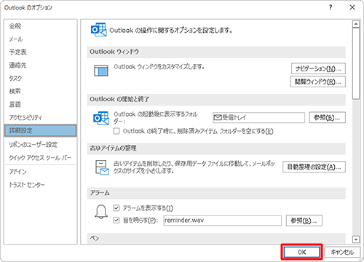
Task: Click the envelope icon in 受信トレイ field
Action: [218, 118]
